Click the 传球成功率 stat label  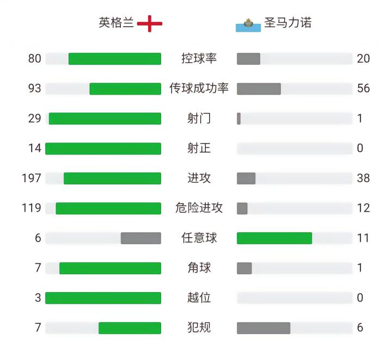pos(199,89)
